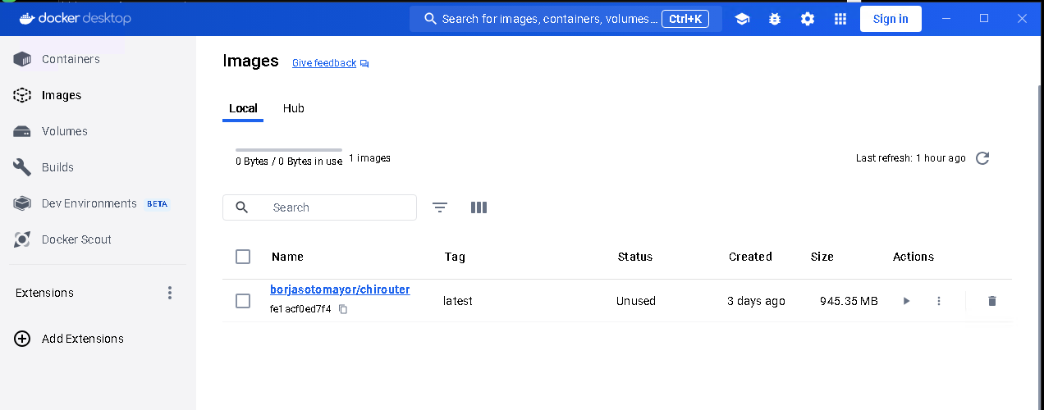Viewport: 1044px width, 410px height.
Task: Open Extensions three-dot options menu
Action: coord(170,293)
